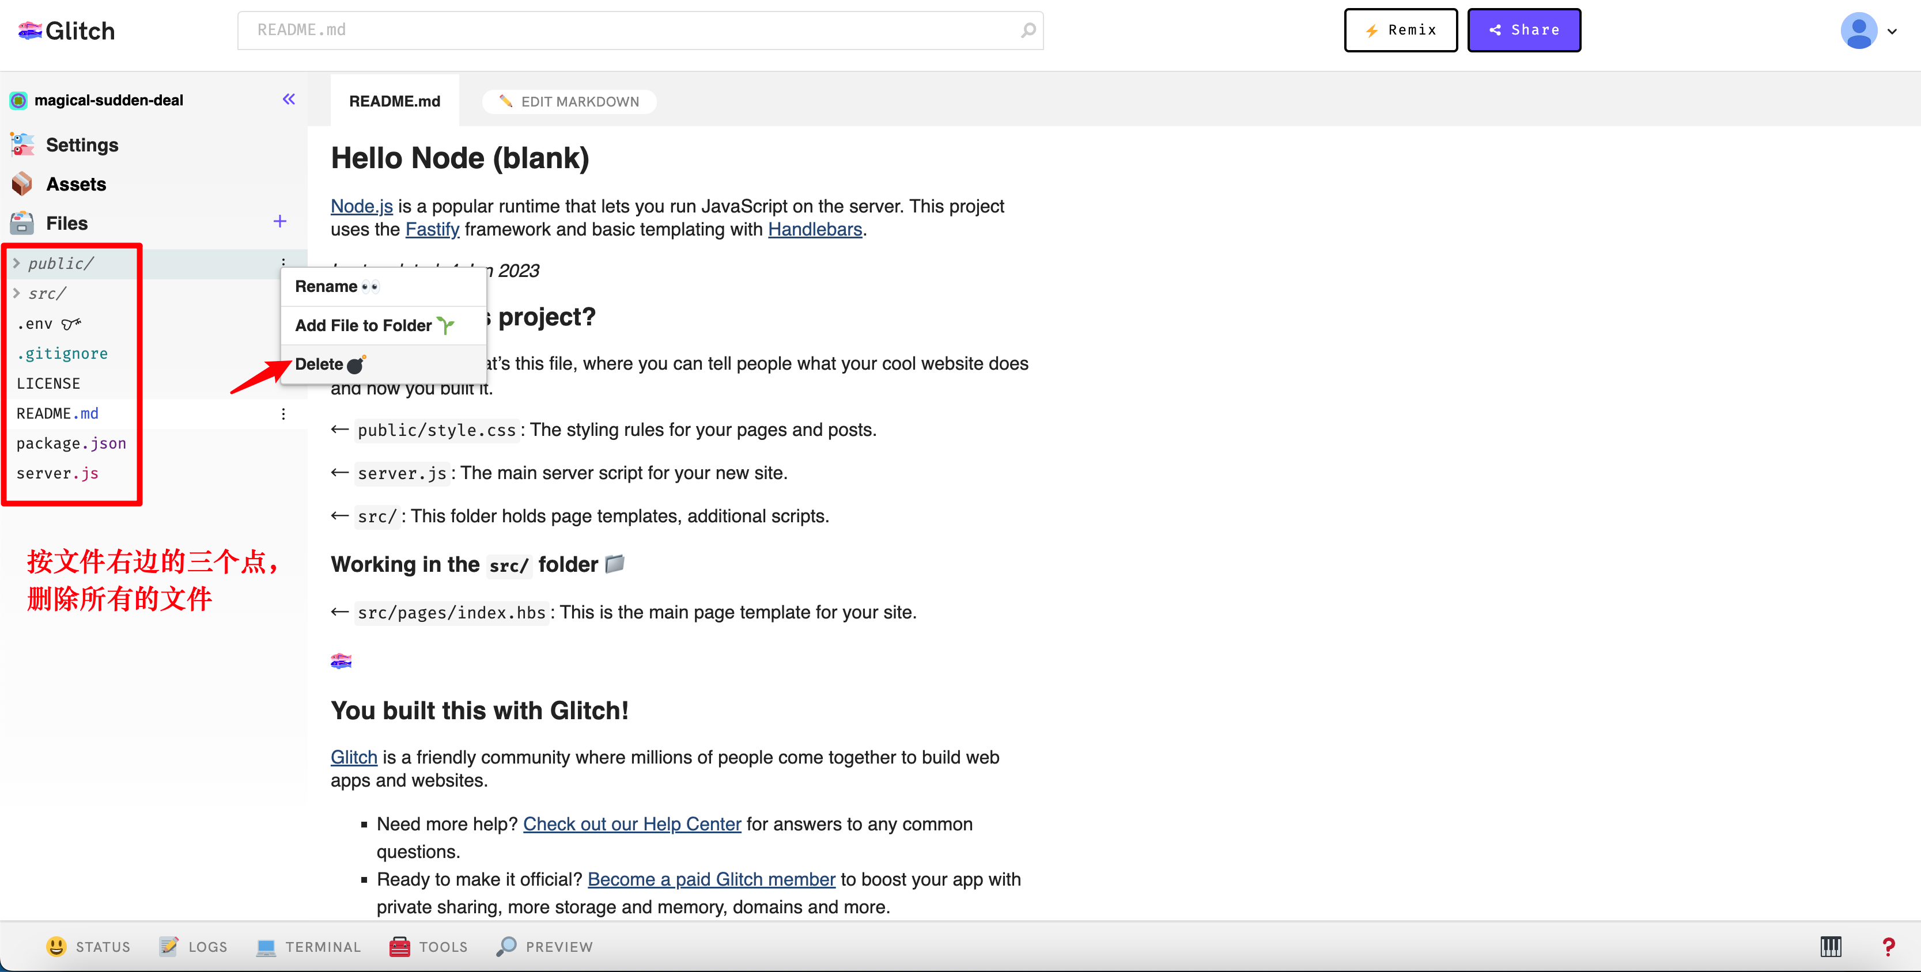Viewport: 1921px width, 972px height.
Task: Focus the README.md search field
Action: (x=640, y=31)
